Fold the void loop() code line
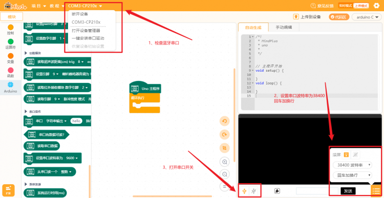 [253, 83]
